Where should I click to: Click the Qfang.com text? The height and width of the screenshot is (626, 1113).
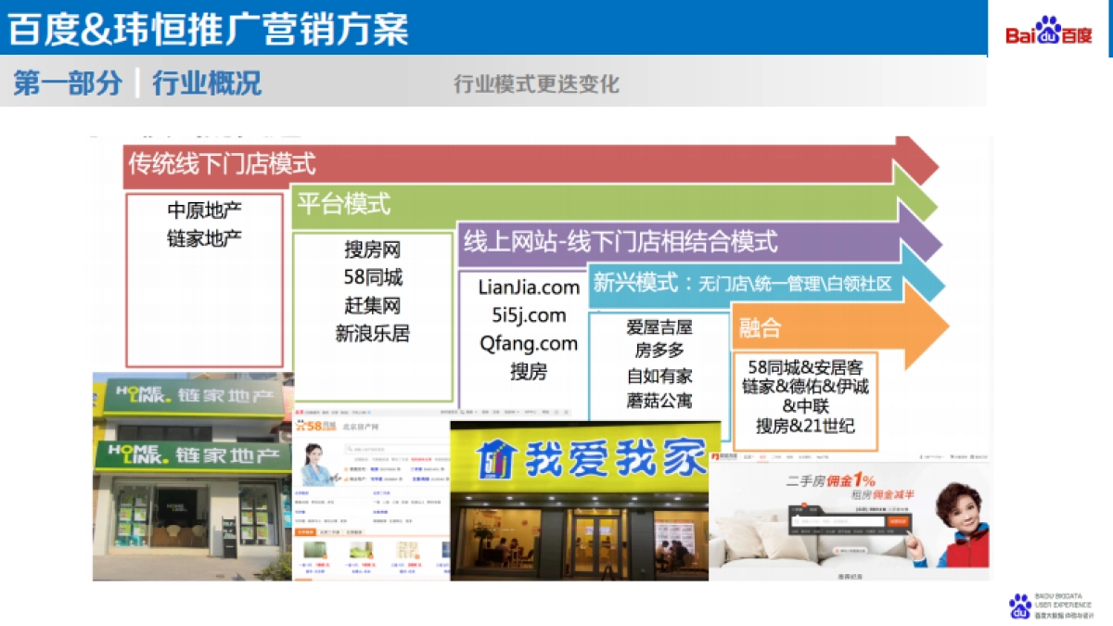click(529, 343)
